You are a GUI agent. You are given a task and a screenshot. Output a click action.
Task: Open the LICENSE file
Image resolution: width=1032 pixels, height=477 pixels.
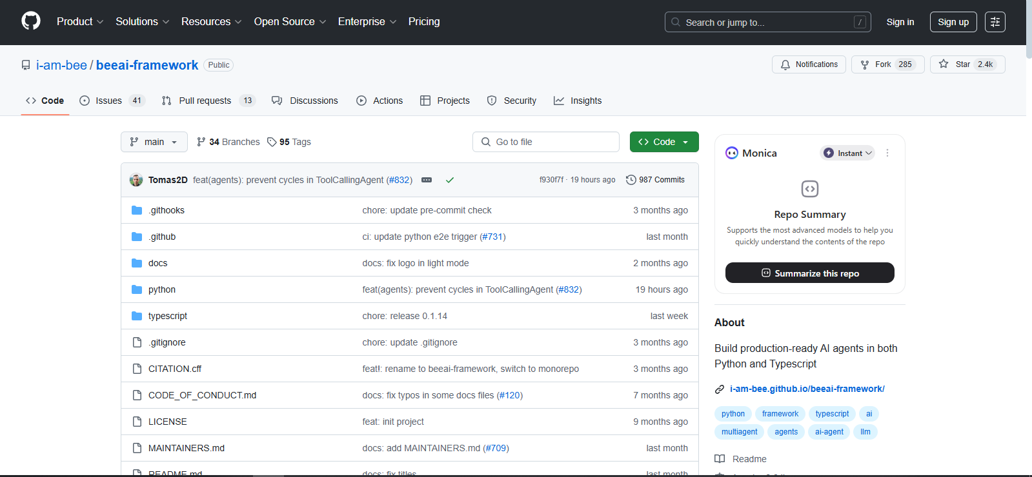168,422
